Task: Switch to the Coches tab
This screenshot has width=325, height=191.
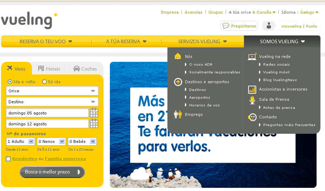Action: [x=85, y=69]
